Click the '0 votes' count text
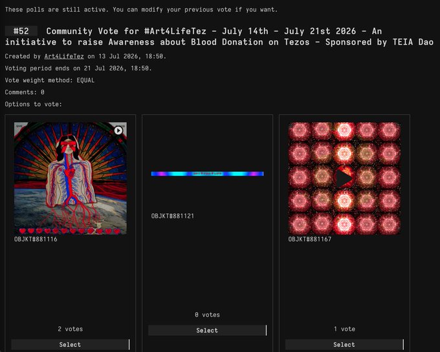The image size is (440, 352). (207, 315)
